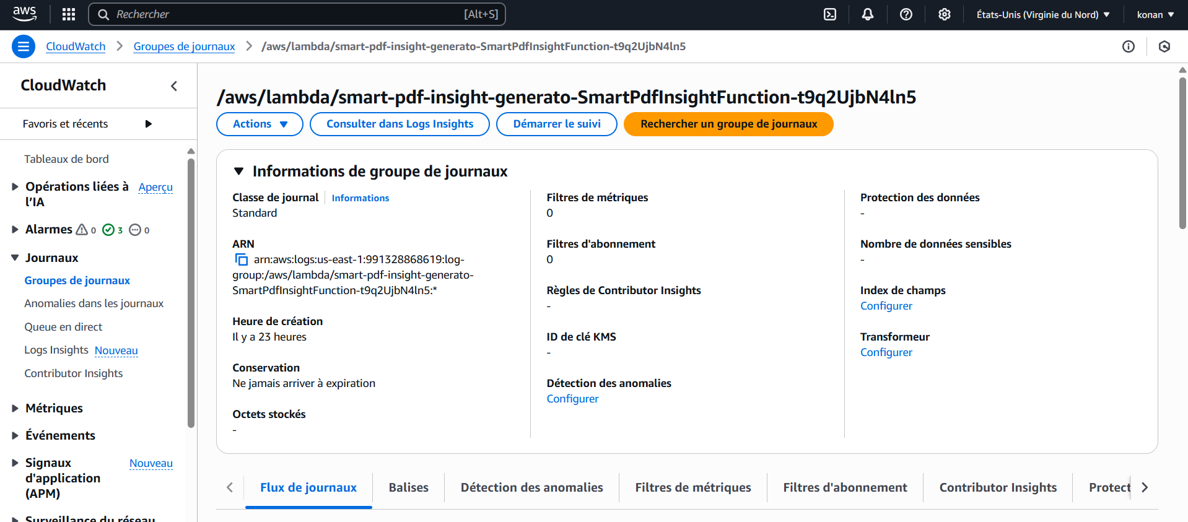Image resolution: width=1188 pixels, height=522 pixels.
Task: Configure Transformeur link
Action: tap(886, 352)
